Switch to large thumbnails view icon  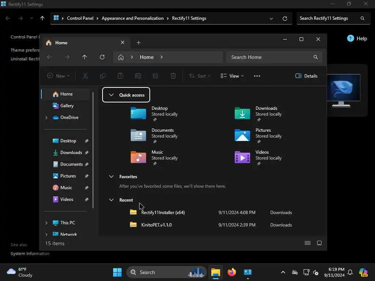coord(319,243)
